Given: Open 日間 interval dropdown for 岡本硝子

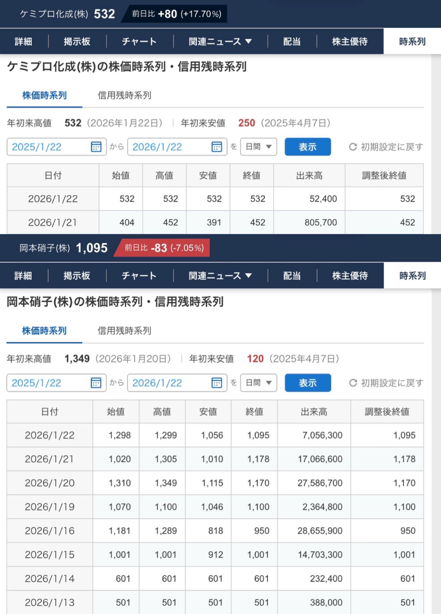Looking at the screenshot, I should (258, 383).
